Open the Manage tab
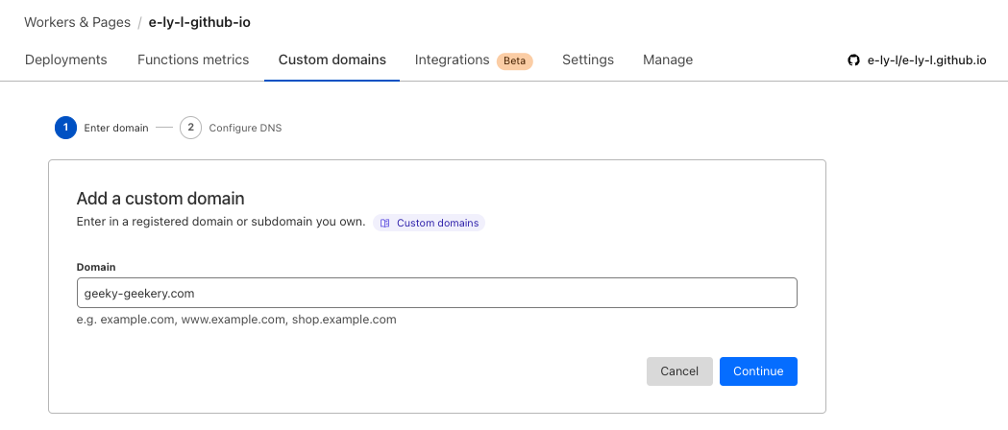 (667, 60)
